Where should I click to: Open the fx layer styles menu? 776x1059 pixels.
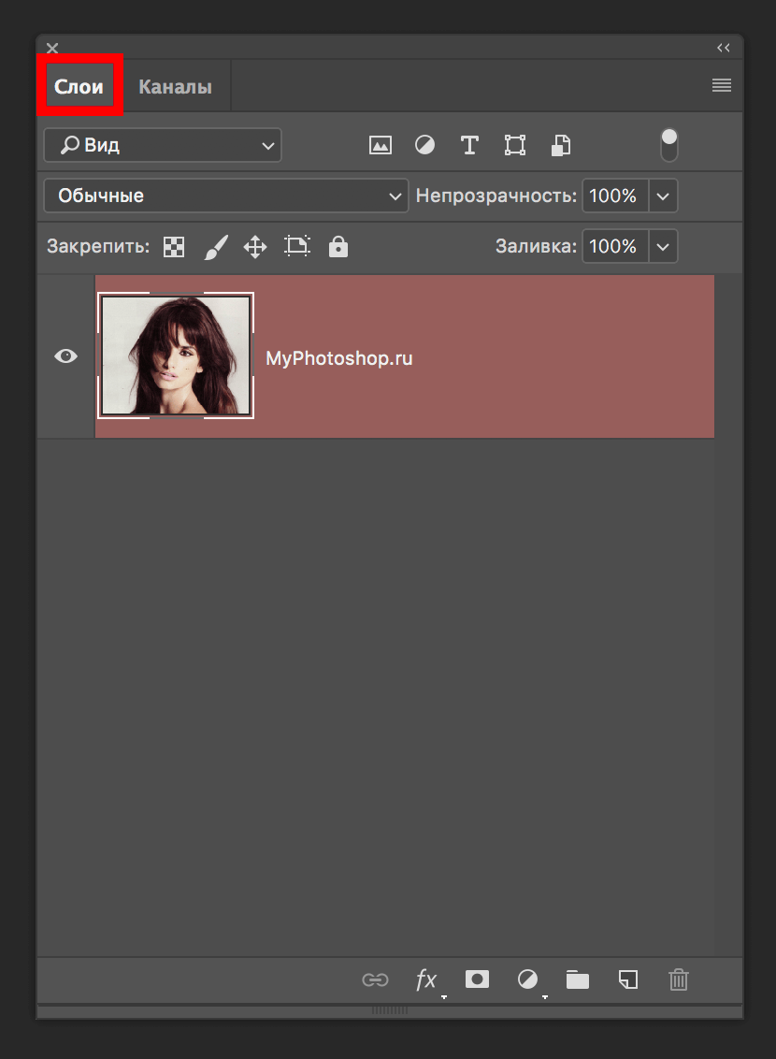pos(426,979)
